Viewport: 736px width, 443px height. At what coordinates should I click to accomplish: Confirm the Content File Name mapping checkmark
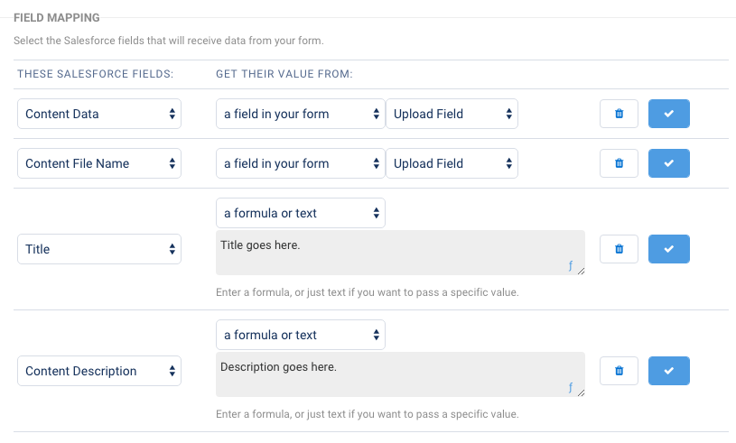point(668,163)
